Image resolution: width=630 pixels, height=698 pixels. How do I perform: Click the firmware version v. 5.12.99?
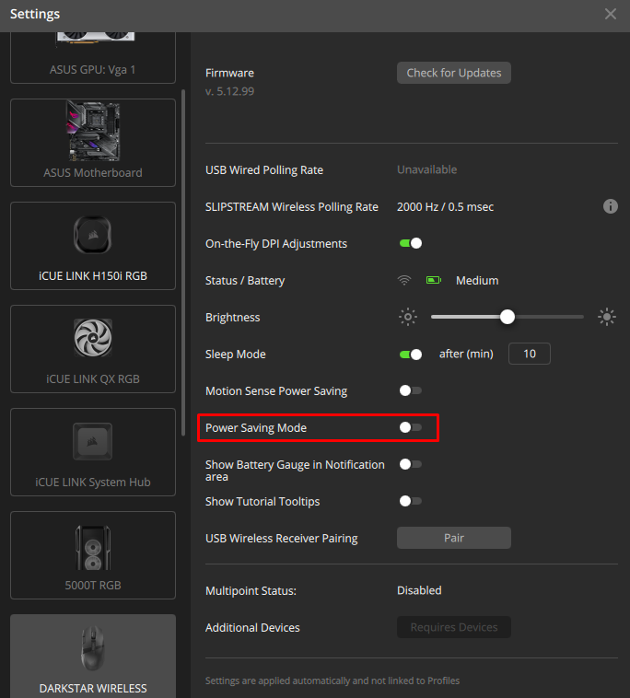pyautogui.click(x=229, y=91)
